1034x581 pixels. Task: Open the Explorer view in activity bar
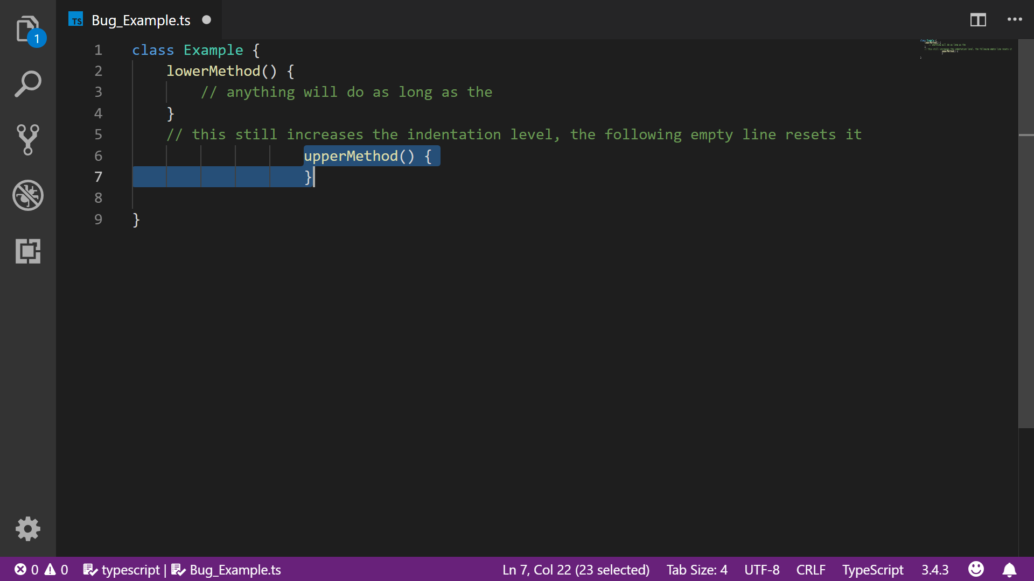tap(28, 29)
